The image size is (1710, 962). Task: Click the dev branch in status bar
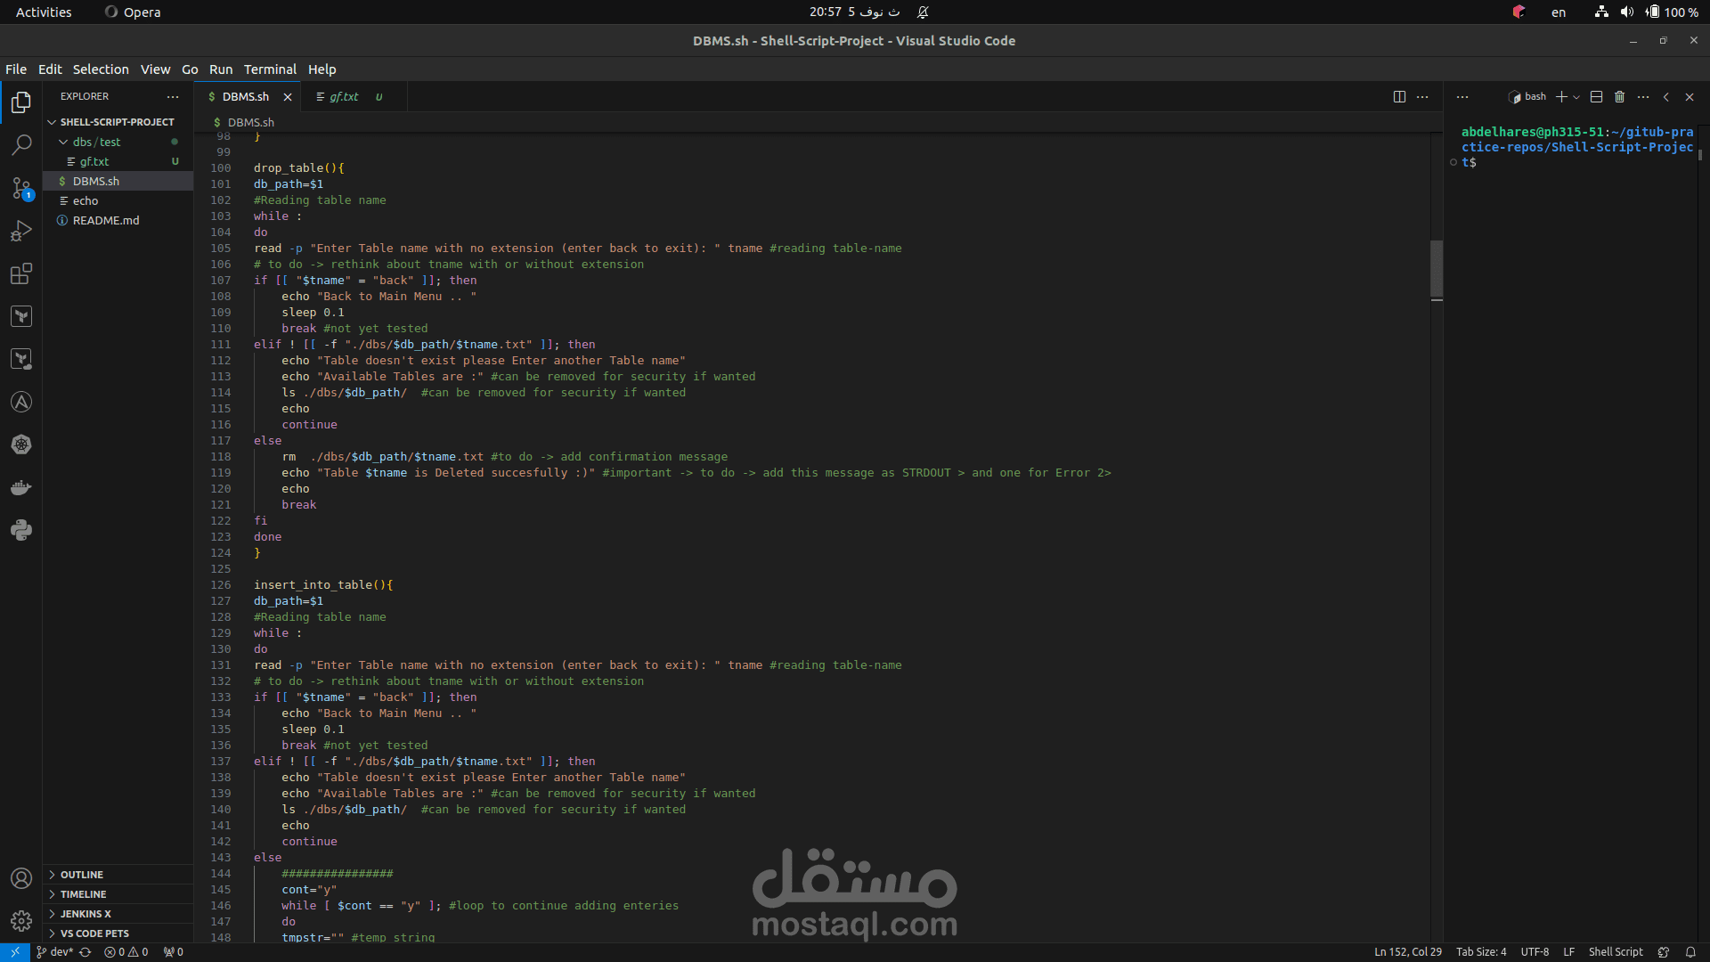pos(55,951)
